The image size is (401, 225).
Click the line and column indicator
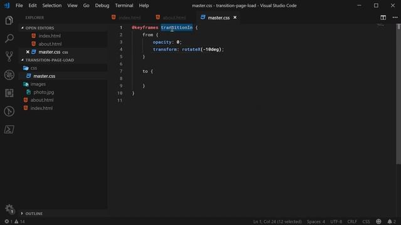[277, 221]
